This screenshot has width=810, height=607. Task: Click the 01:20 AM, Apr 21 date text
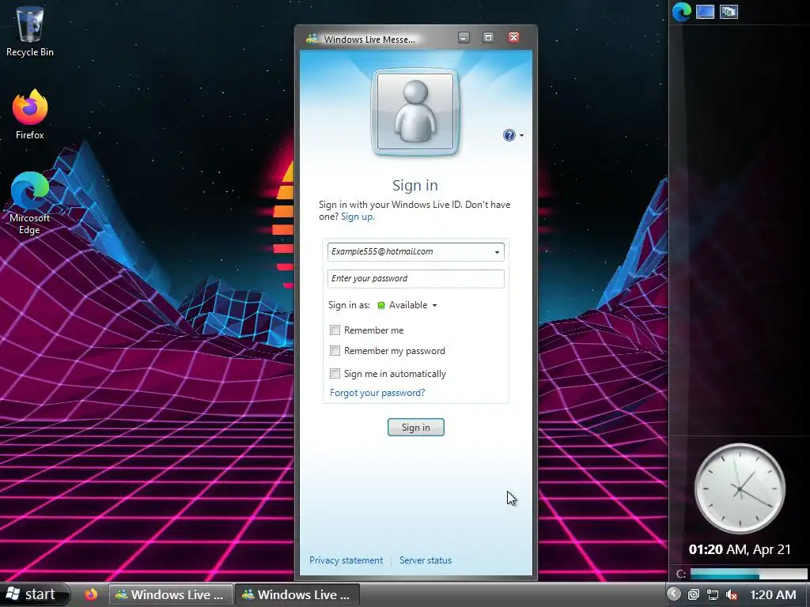click(740, 549)
